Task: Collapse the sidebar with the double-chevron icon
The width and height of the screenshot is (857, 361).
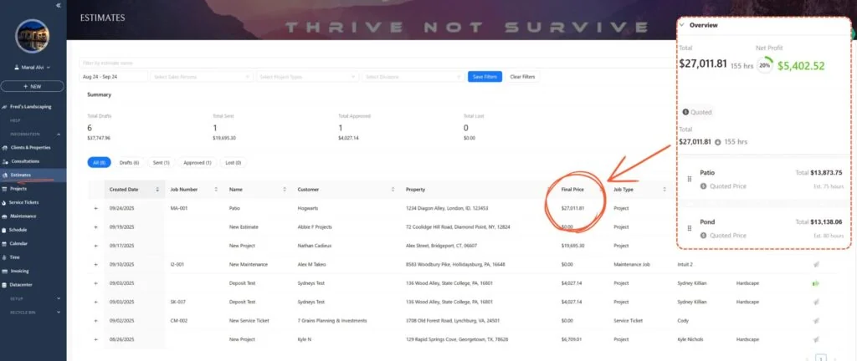Action: click(58, 5)
